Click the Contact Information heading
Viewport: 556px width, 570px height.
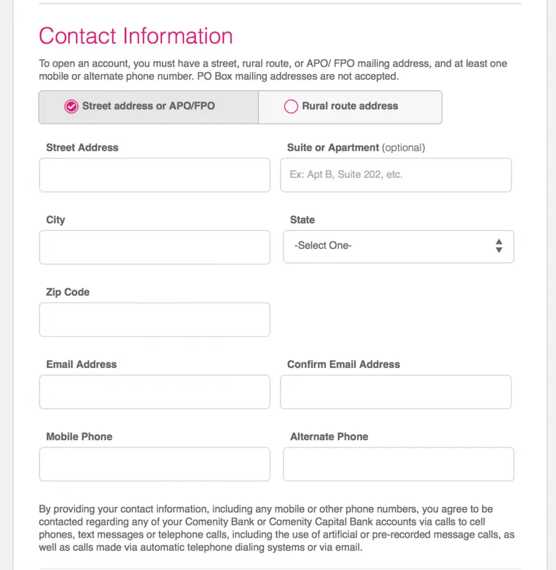[136, 36]
